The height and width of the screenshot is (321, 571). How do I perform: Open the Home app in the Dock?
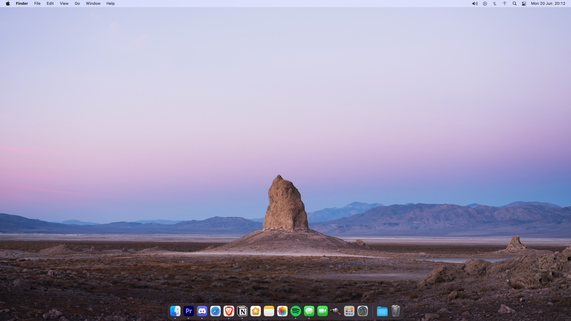[255, 311]
